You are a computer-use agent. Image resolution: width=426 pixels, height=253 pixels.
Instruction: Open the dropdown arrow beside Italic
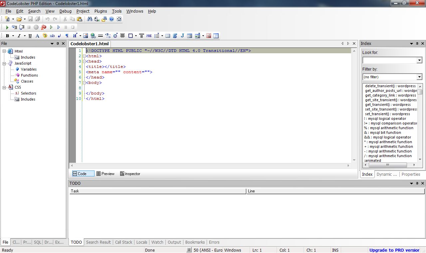[x=24, y=36]
